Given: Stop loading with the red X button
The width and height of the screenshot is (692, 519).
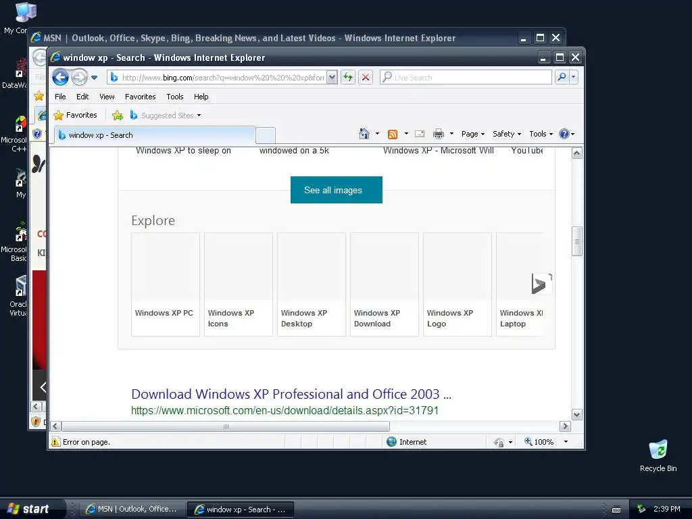Looking at the screenshot, I should [366, 77].
